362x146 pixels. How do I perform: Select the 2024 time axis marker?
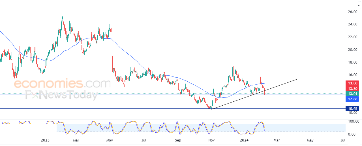point(244,140)
